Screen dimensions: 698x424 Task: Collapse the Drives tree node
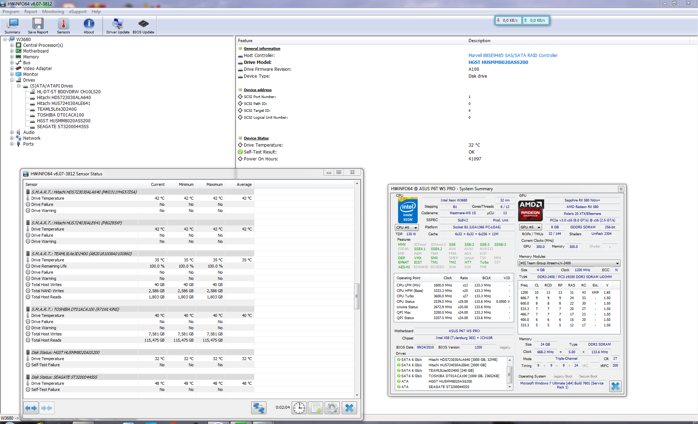[x=12, y=80]
